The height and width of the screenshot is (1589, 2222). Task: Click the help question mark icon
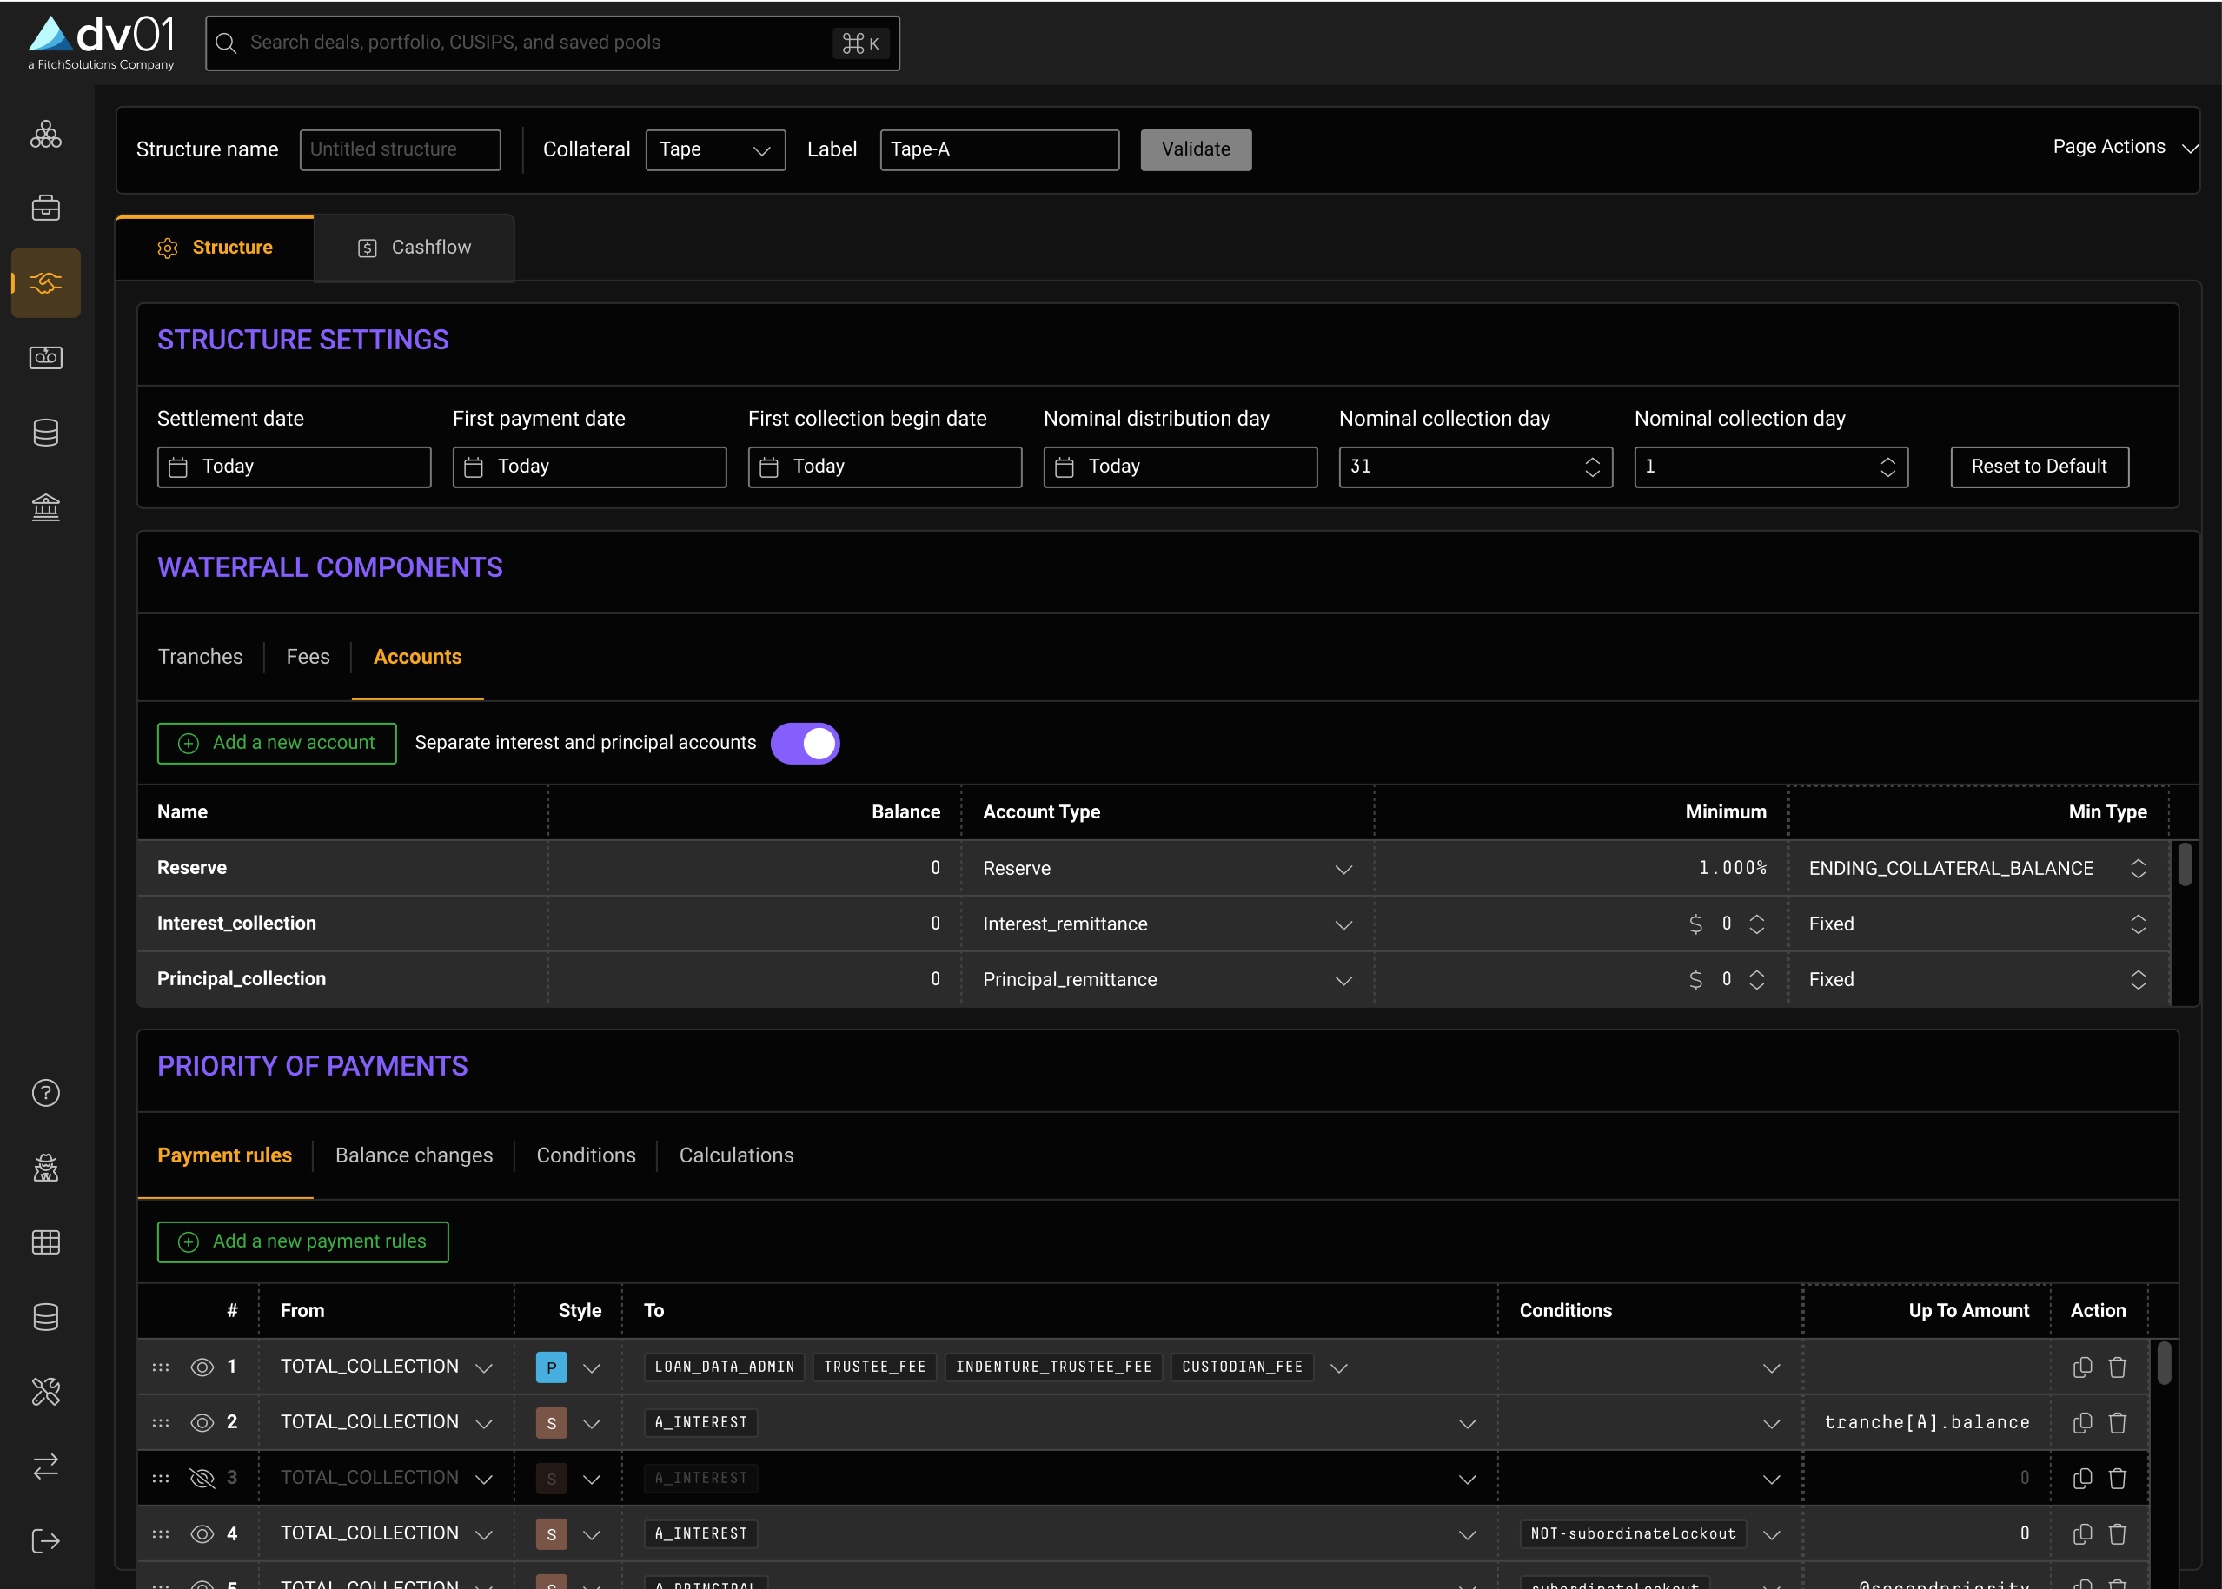(x=45, y=1093)
